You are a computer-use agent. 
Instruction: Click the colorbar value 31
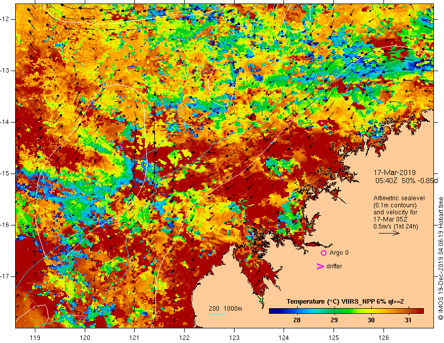point(408,320)
